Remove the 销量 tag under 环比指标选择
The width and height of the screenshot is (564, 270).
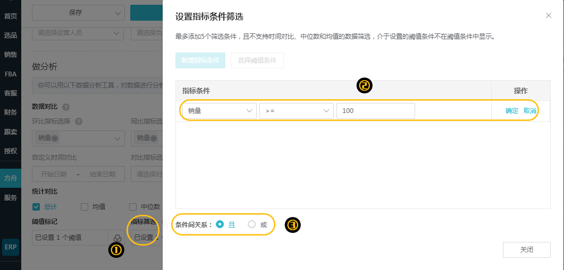[55, 138]
